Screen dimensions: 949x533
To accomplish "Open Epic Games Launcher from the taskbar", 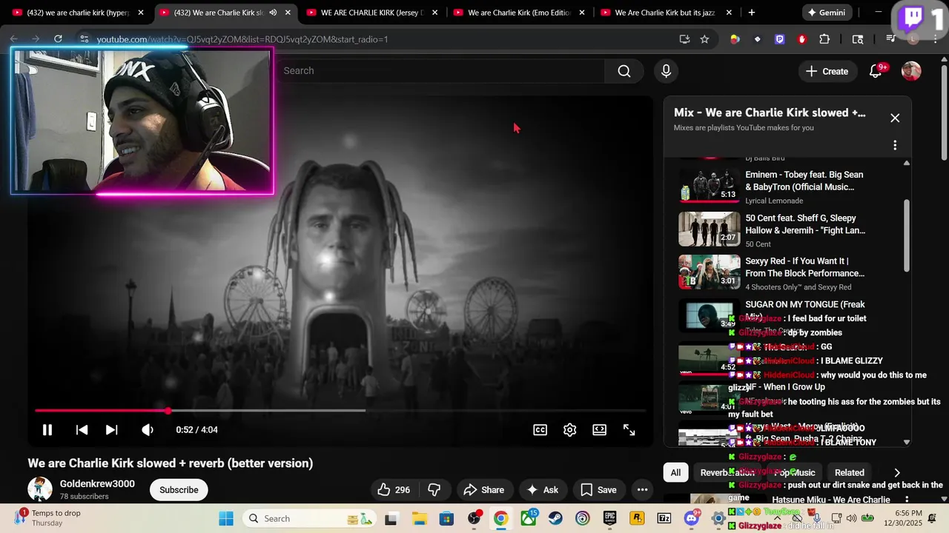I will pyautogui.click(x=609, y=518).
